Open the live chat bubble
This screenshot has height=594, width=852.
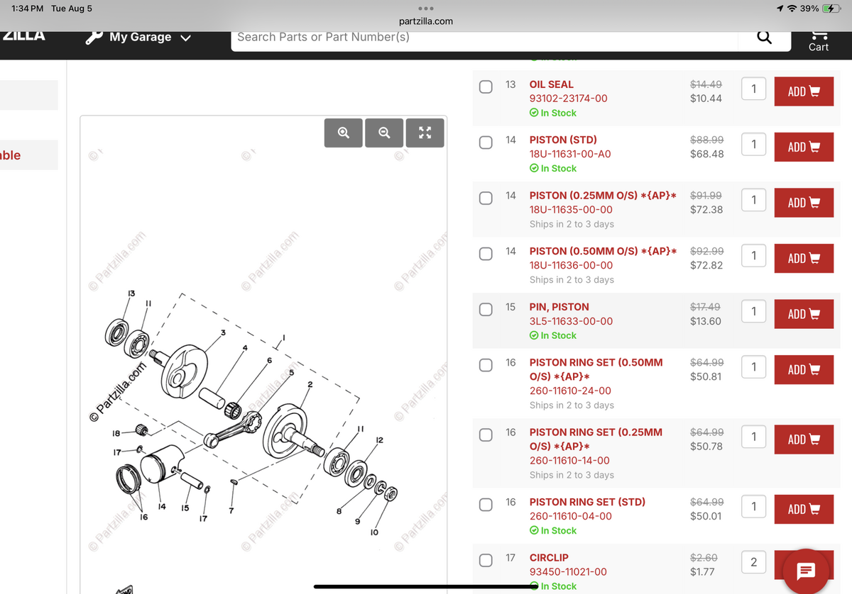click(806, 571)
